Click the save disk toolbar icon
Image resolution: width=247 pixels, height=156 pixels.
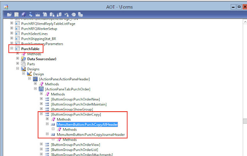(16, 15)
